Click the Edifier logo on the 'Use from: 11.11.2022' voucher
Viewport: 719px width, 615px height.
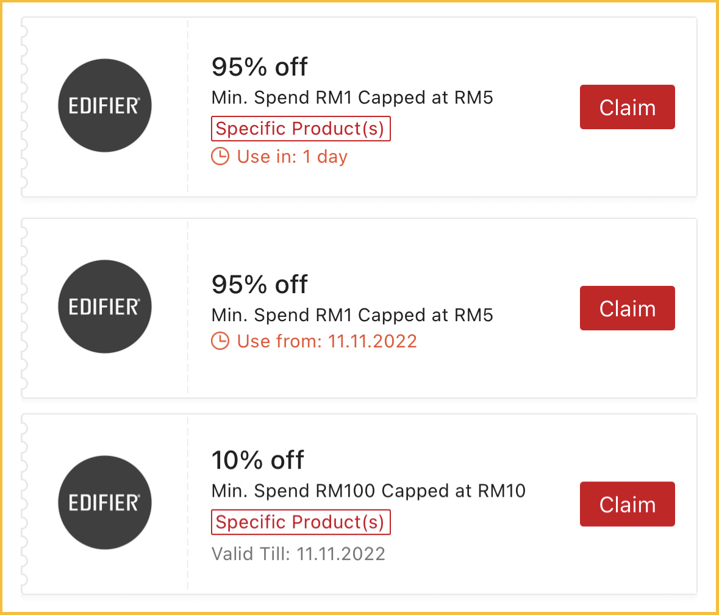pos(104,307)
